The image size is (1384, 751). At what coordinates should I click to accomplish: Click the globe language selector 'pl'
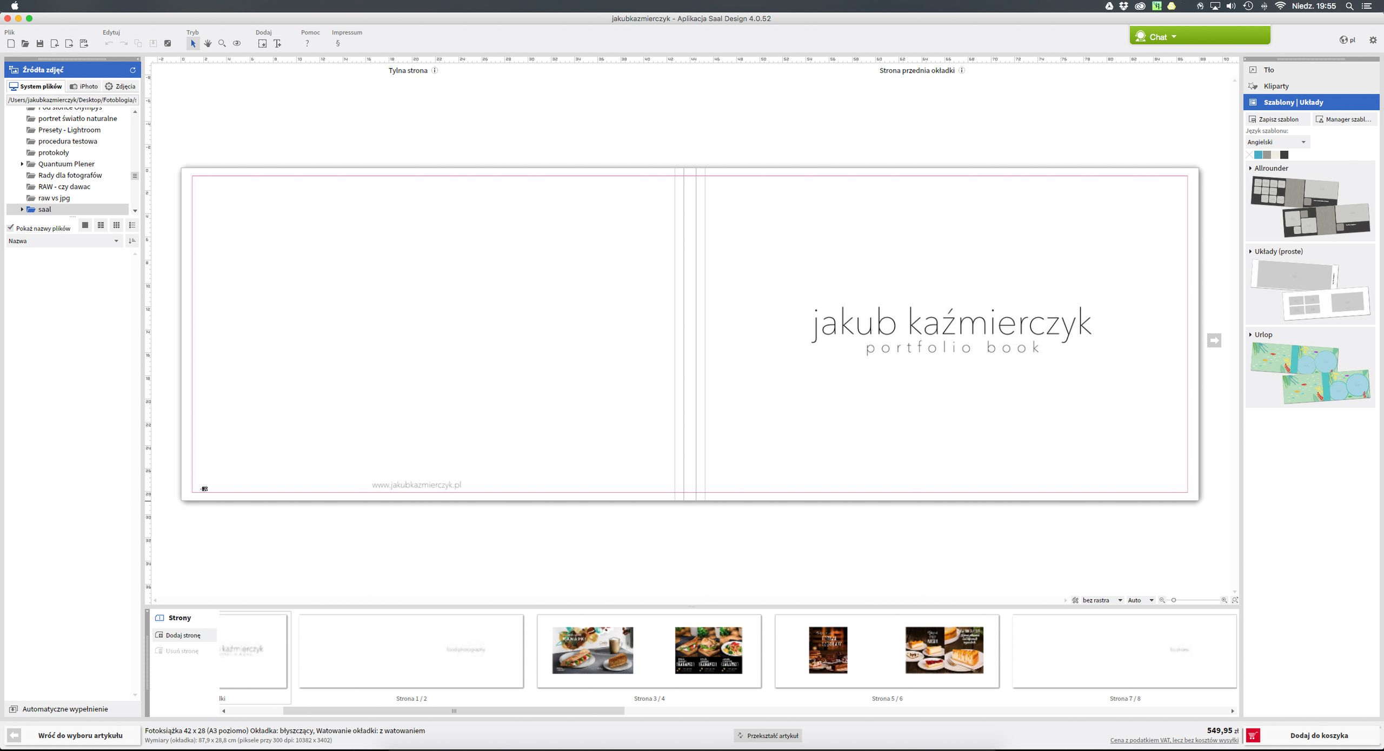click(1347, 39)
